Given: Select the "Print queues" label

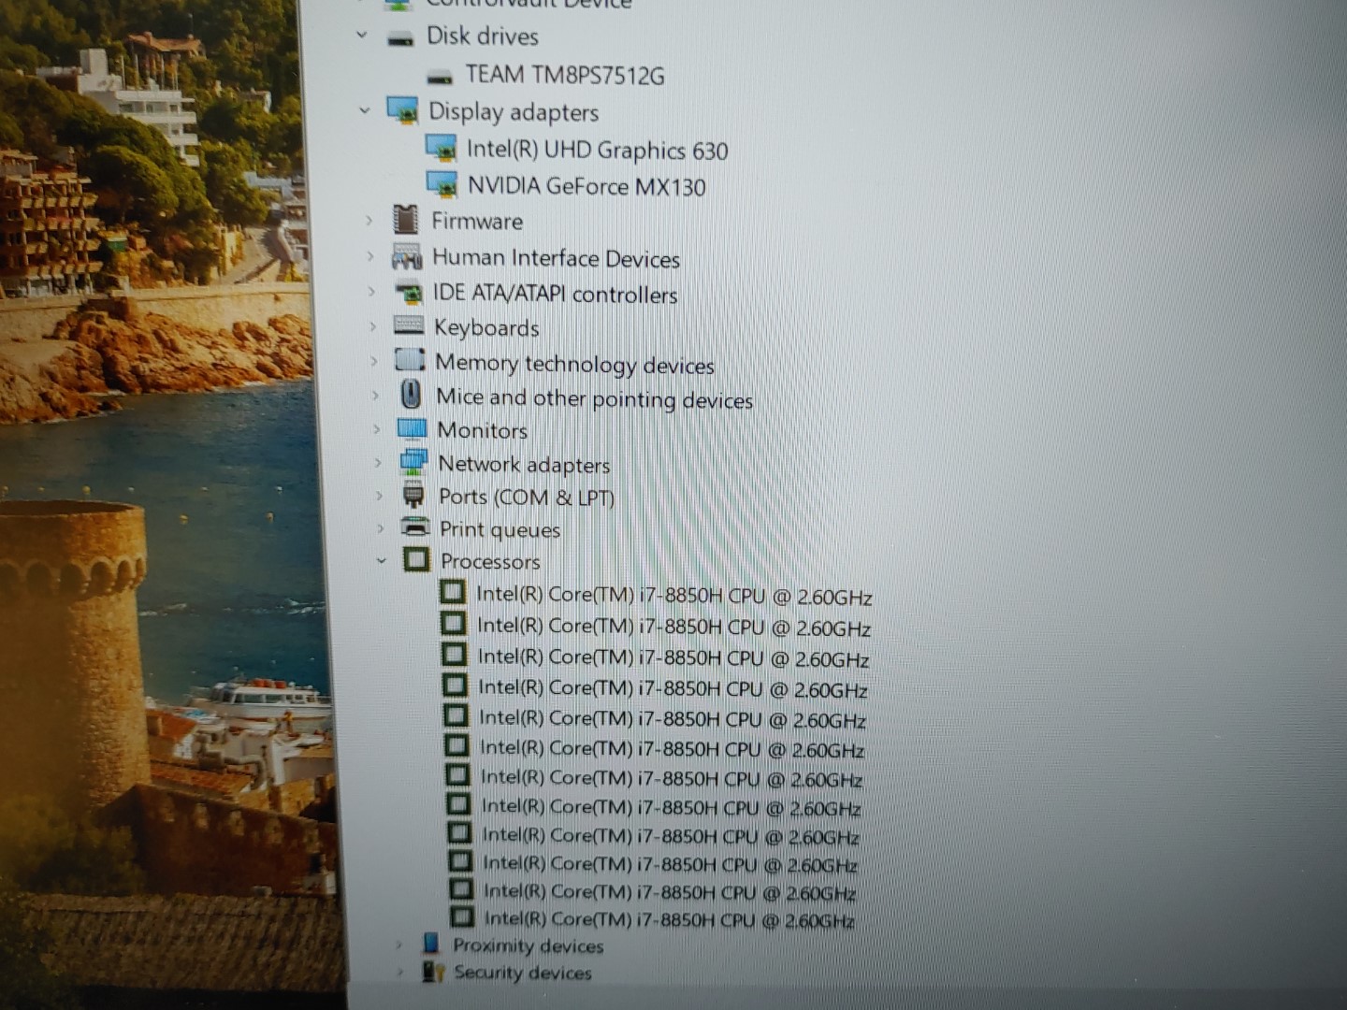Looking at the screenshot, I should tap(500, 530).
